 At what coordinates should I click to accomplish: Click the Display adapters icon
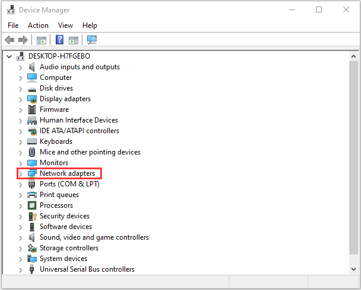click(32, 99)
